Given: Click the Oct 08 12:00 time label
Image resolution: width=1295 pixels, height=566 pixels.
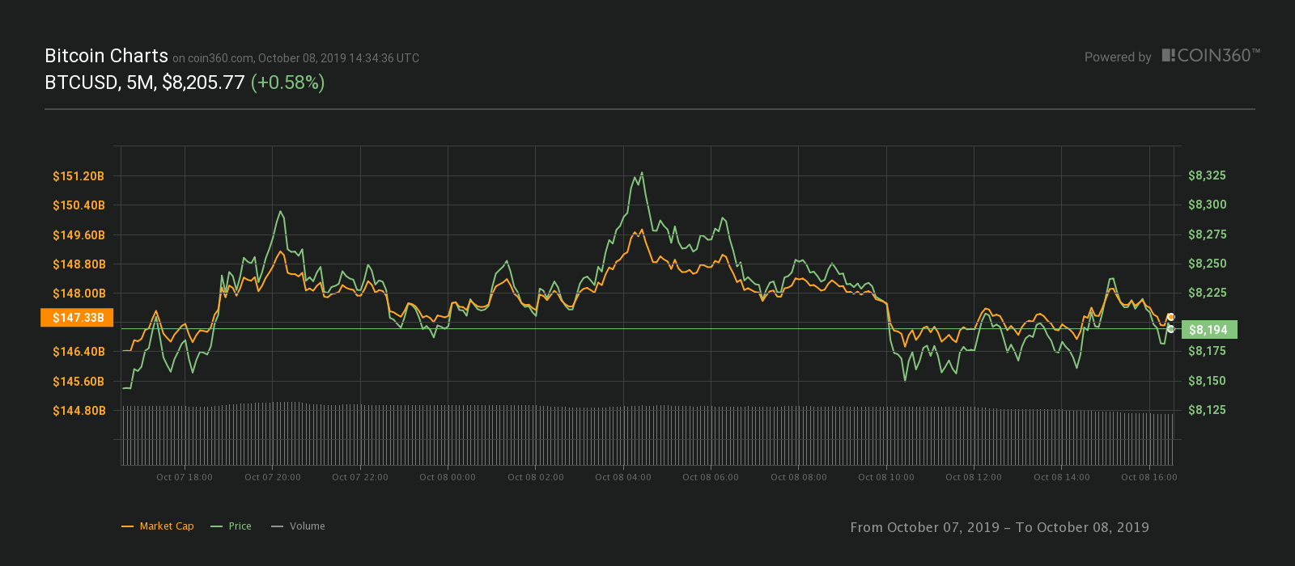Looking at the screenshot, I should 974,477.
